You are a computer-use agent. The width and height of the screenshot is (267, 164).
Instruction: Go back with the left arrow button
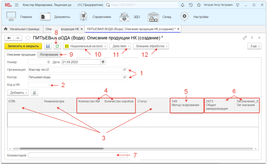(9, 38)
